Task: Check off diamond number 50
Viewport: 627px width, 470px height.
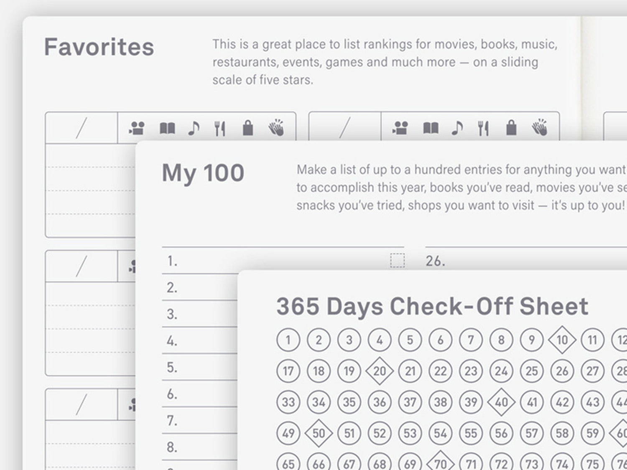Action: point(319,433)
